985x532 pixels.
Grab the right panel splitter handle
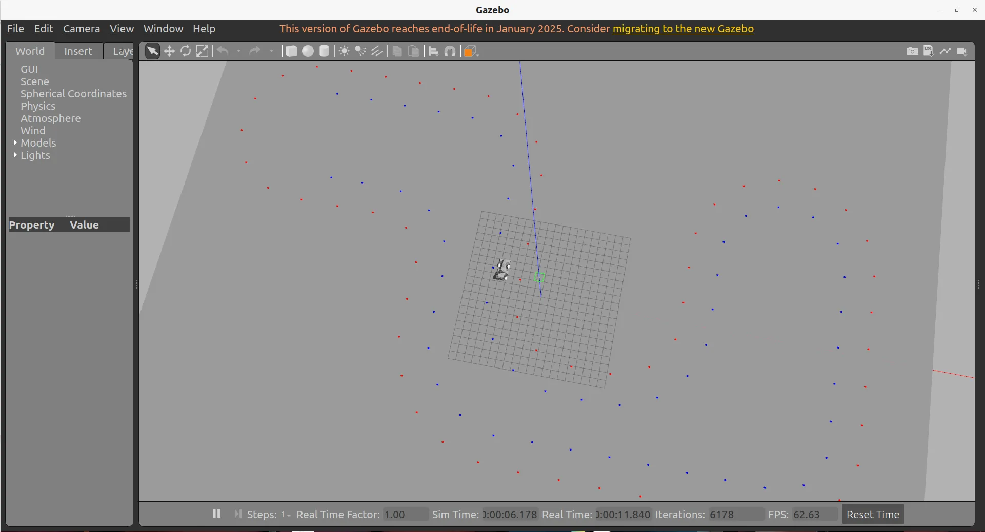tap(979, 285)
